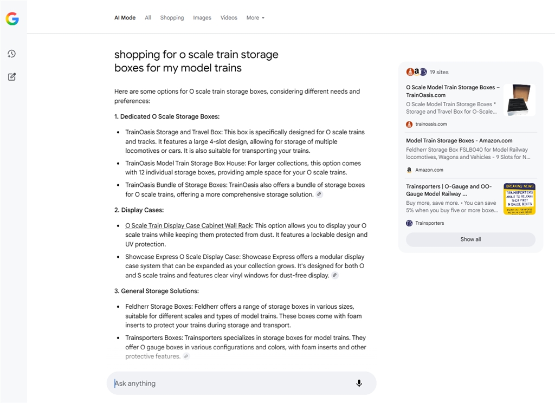The height and width of the screenshot is (403, 555).
Task: Click the Google logo icon
Action: tap(12, 18)
